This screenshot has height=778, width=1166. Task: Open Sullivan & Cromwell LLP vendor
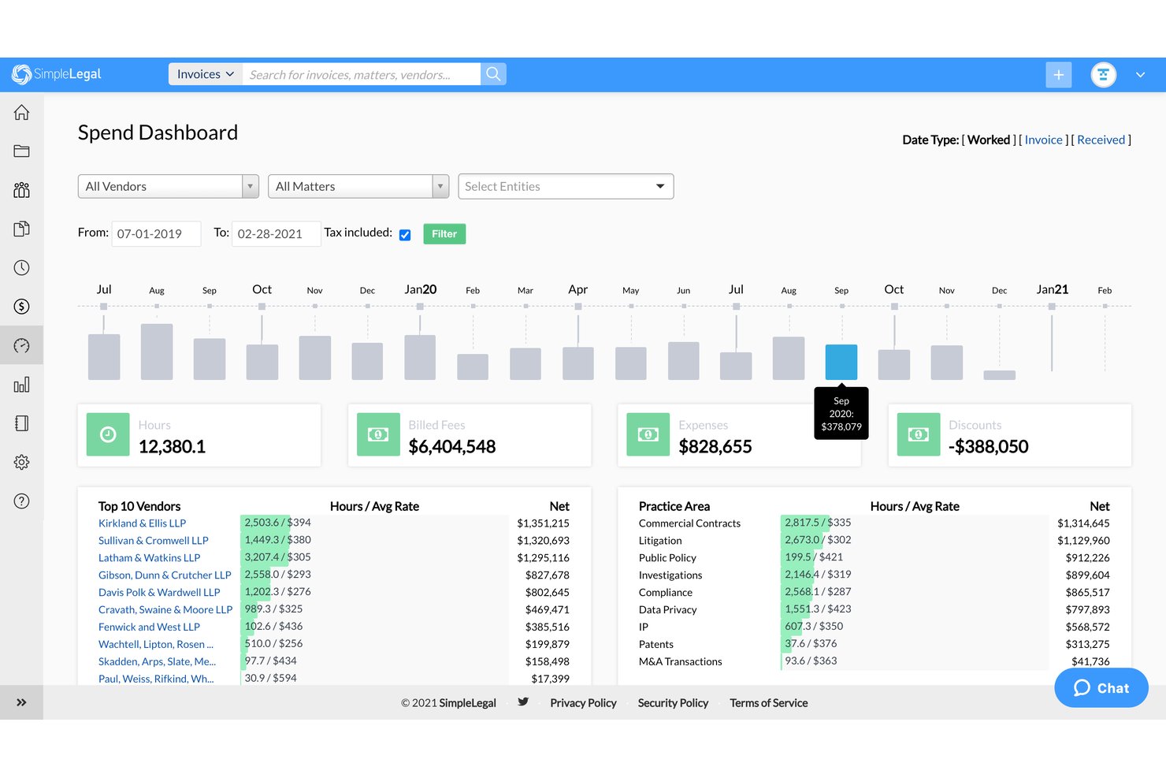pyautogui.click(x=154, y=541)
